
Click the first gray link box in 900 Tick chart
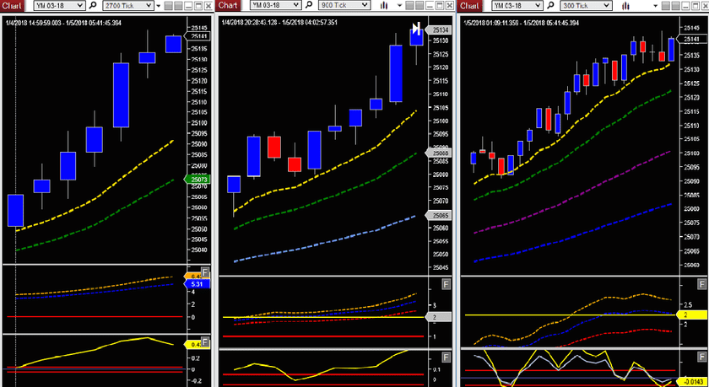409,5
